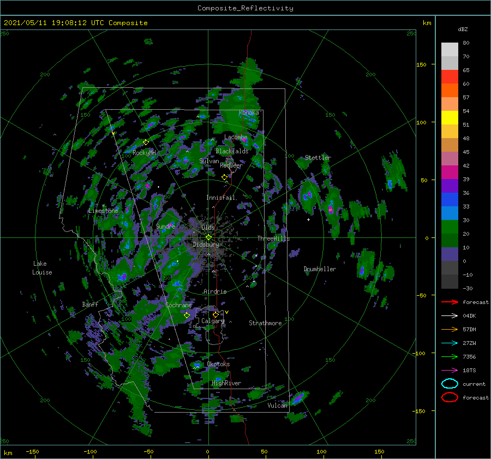
Task: Click the cyan 27ZW arrow in legend
Action: click(x=450, y=343)
